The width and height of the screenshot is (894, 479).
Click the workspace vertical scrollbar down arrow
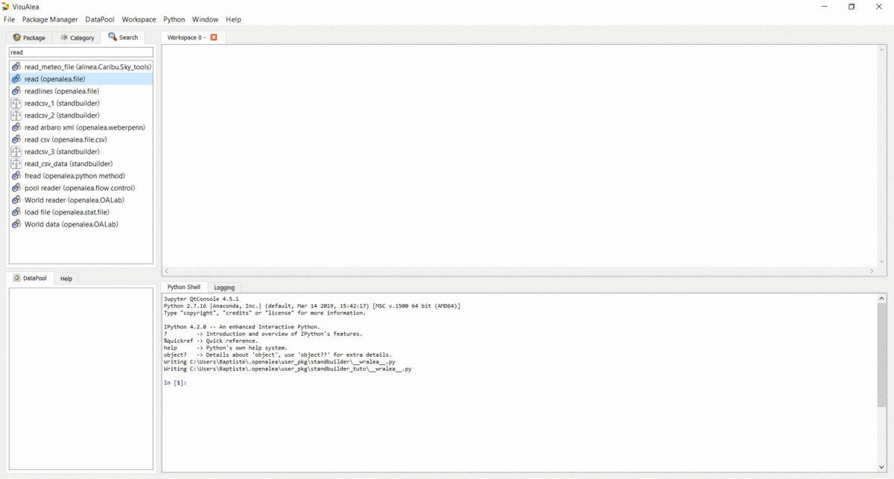pyautogui.click(x=882, y=261)
